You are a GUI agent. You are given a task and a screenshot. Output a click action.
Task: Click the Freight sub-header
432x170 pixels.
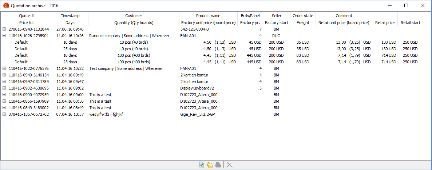click(303, 23)
